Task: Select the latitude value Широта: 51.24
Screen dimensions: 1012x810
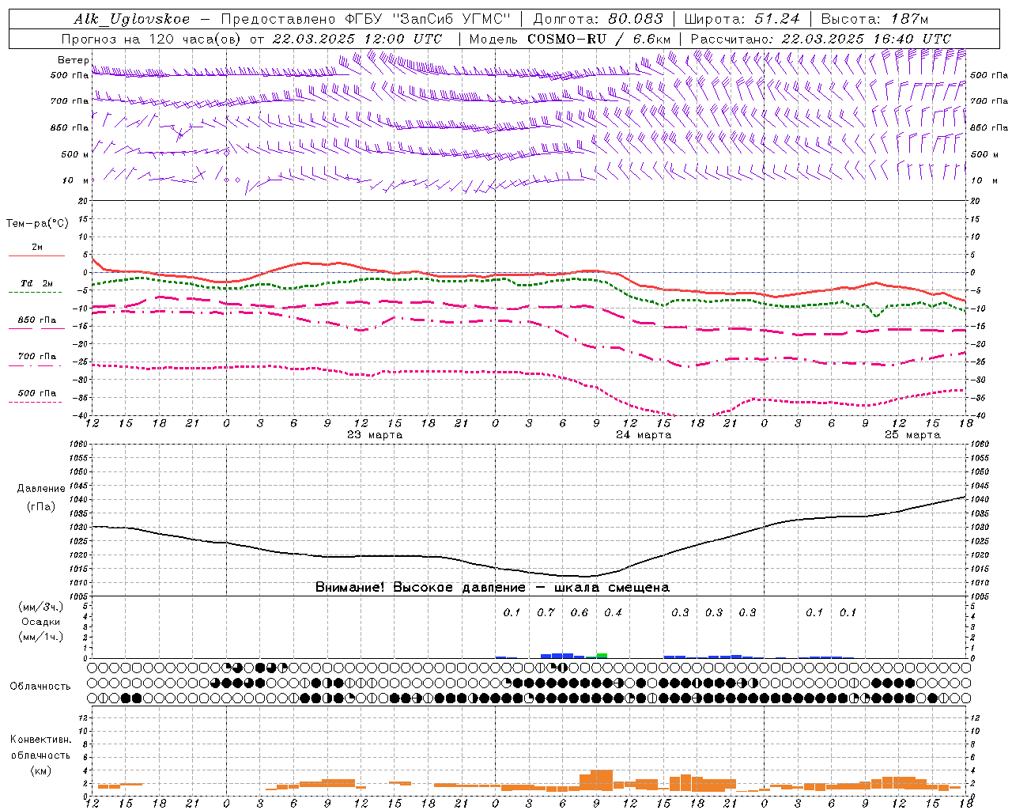Action: point(742,19)
